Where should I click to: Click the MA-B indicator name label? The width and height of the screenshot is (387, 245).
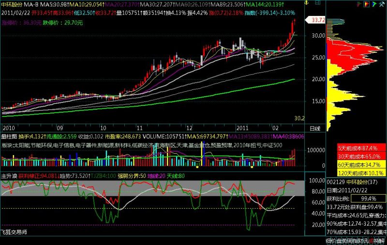[31, 4]
